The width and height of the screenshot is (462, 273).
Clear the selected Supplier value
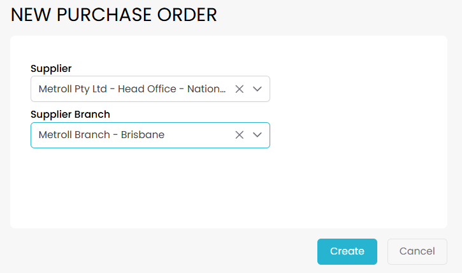(x=240, y=89)
